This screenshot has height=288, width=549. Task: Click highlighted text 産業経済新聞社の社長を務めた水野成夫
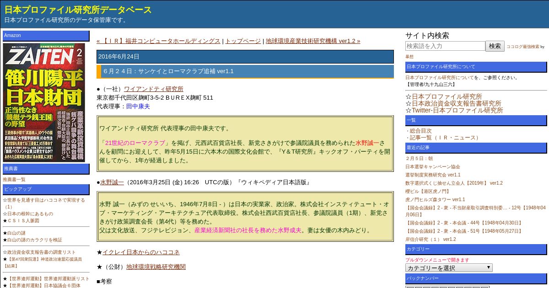248,230
